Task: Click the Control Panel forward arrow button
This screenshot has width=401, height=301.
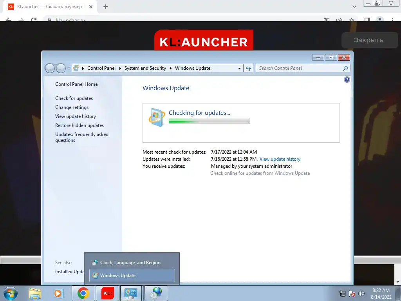Action: coord(61,68)
